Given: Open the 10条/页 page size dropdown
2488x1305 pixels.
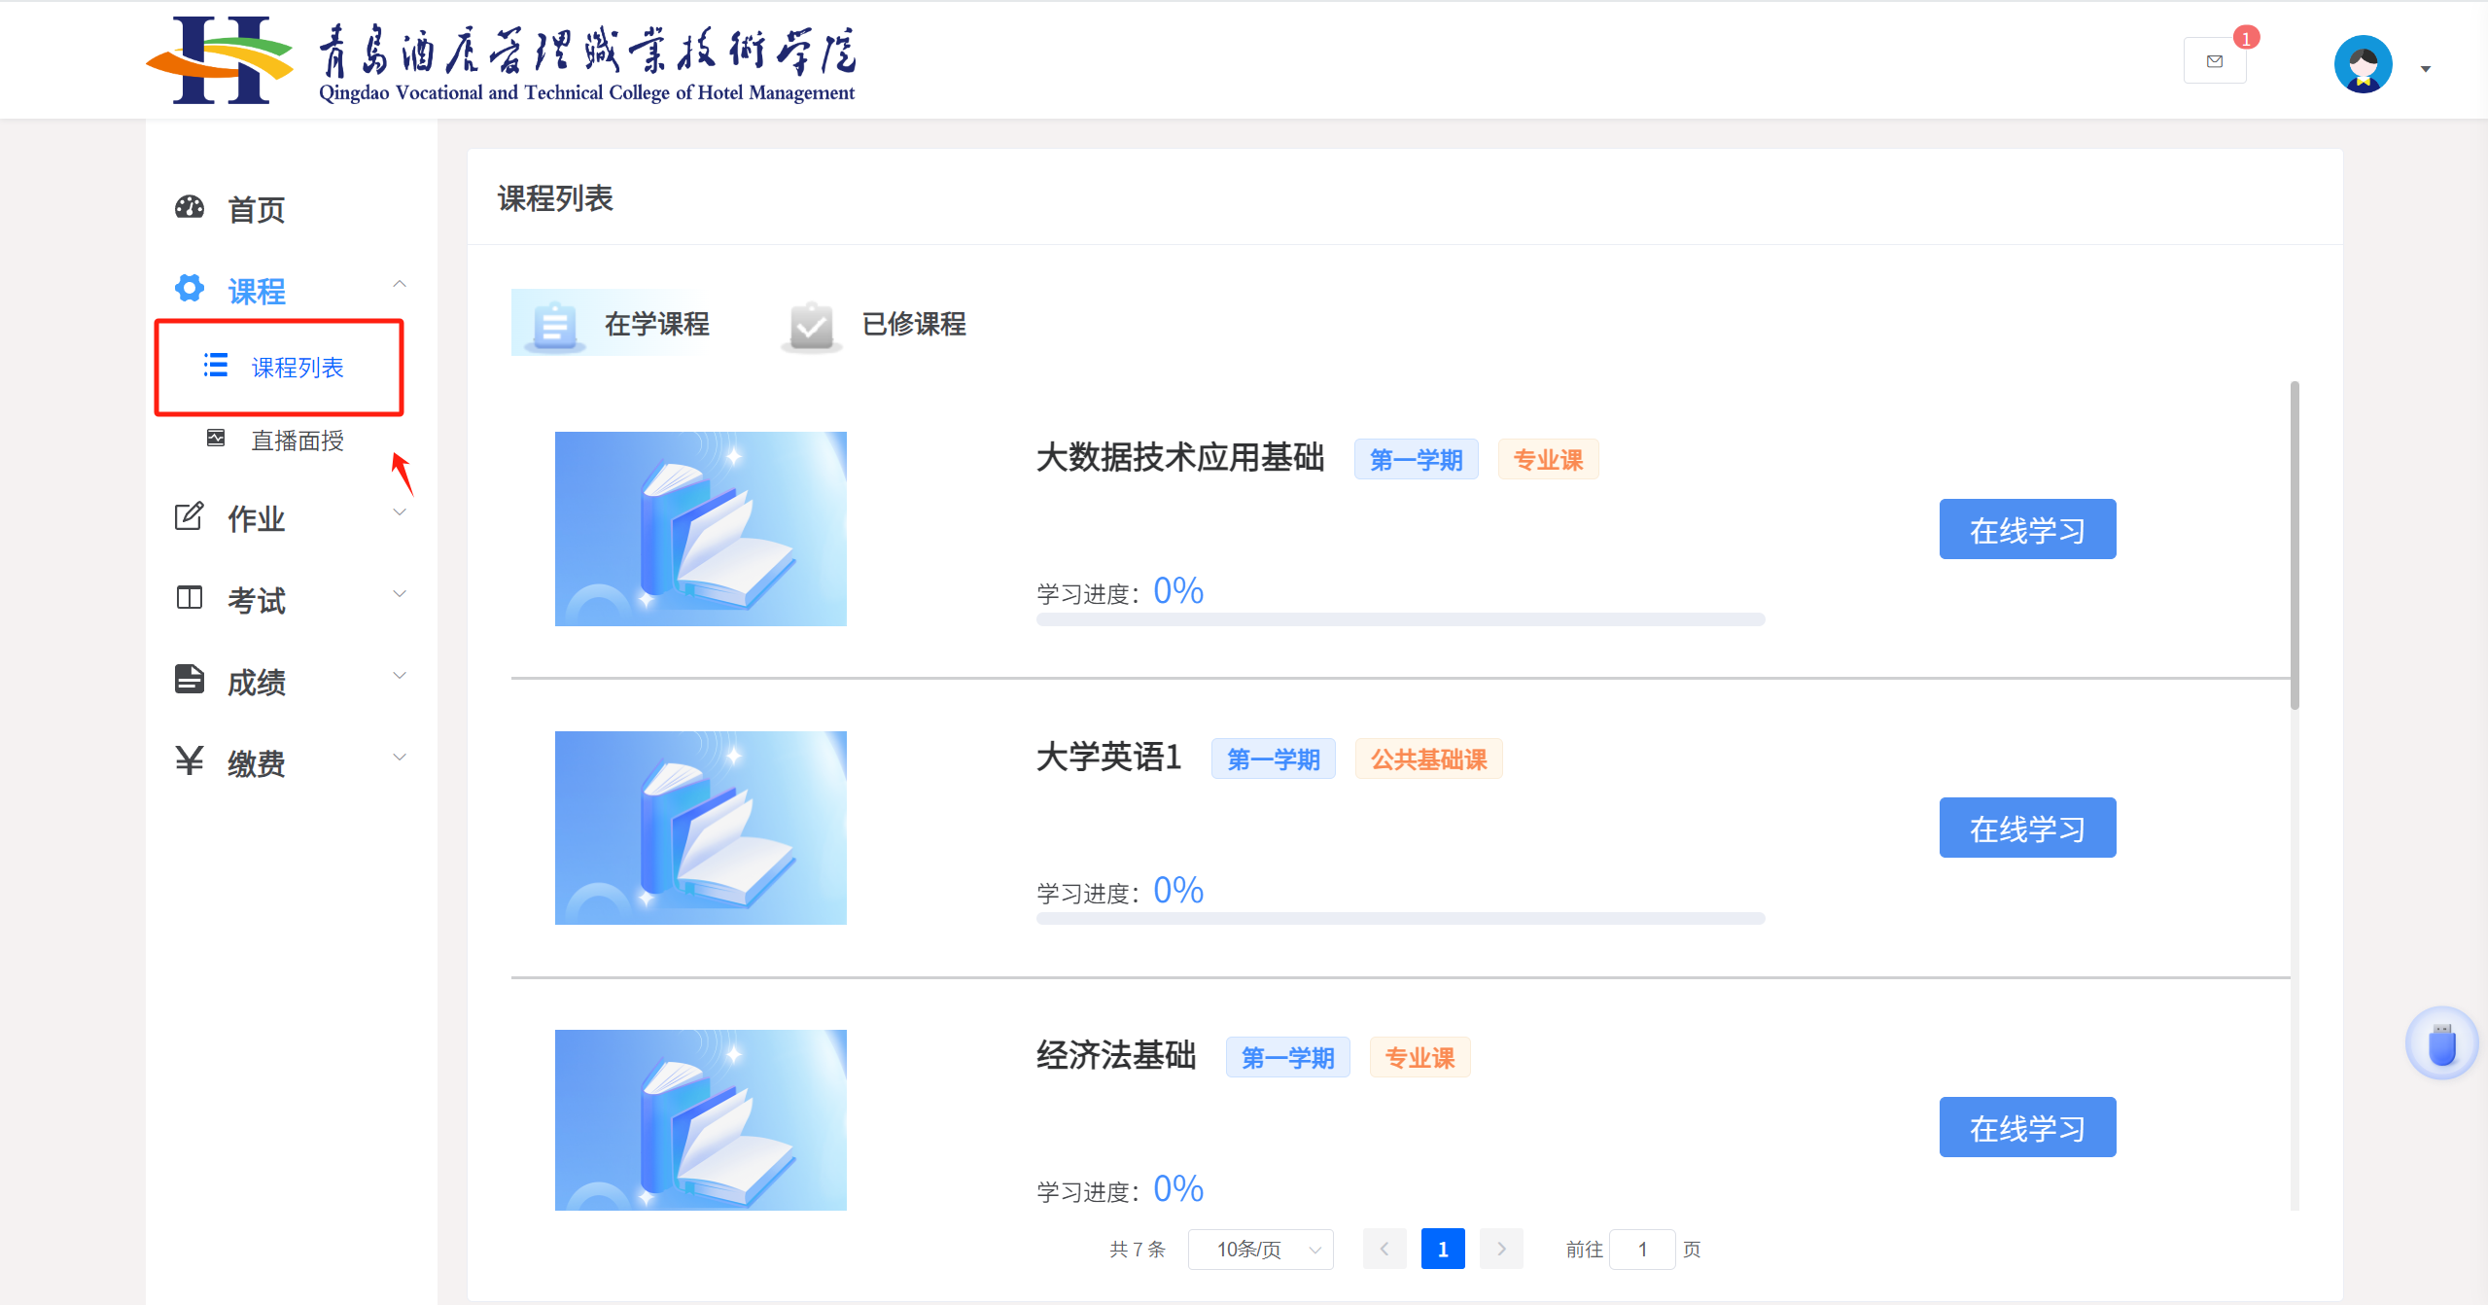Looking at the screenshot, I should tap(1260, 1250).
